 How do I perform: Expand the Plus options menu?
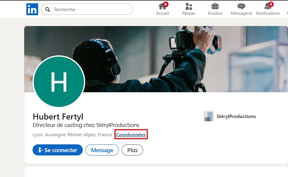coord(132,150)
